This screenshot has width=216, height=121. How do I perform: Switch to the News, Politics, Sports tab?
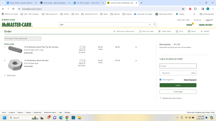pyautogui.click(x=22, y=3)
